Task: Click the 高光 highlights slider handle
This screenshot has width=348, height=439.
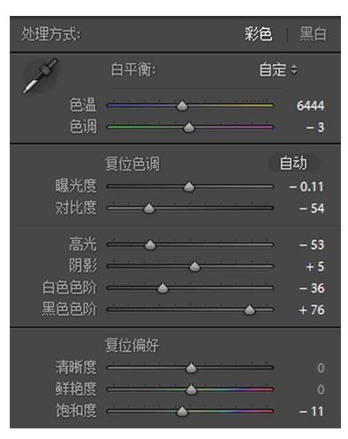Action: tap(150, 245)
